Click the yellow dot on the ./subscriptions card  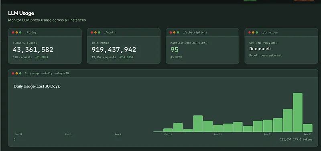(x=174, y=32)
